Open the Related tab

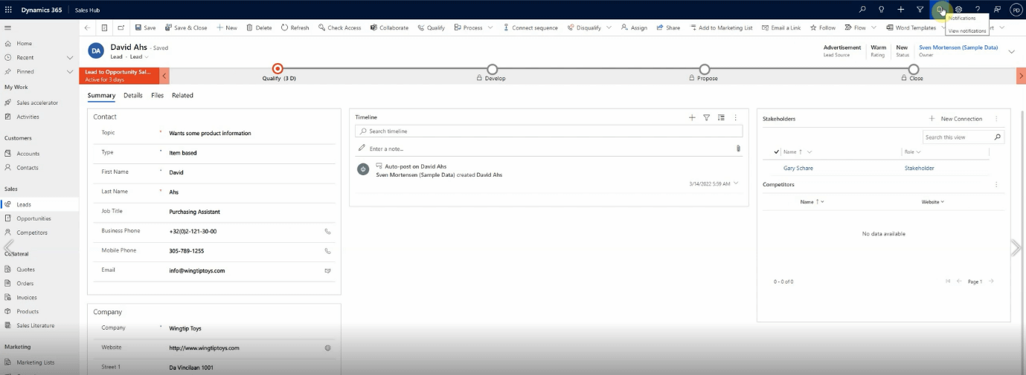[x=182, y=95]
